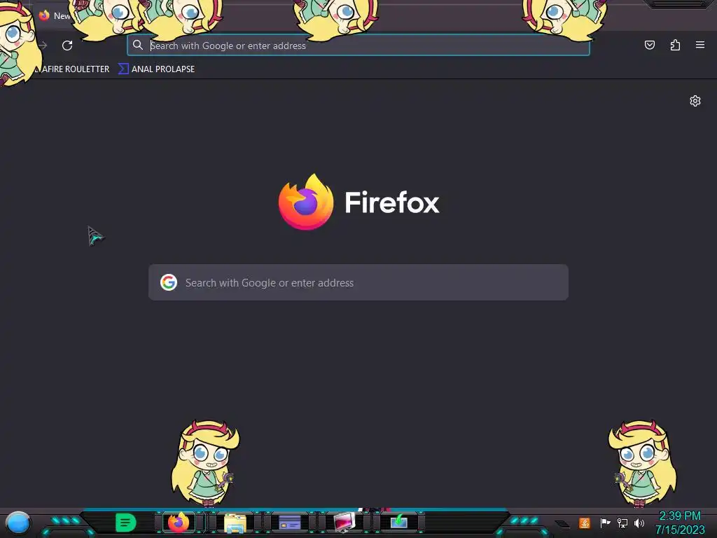Click the clock showing 2:39 PM
This screenshot has height=538, width=717.
click(679, 516)
